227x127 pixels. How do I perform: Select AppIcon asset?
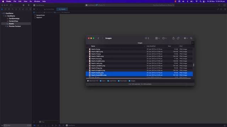(39, 18)
